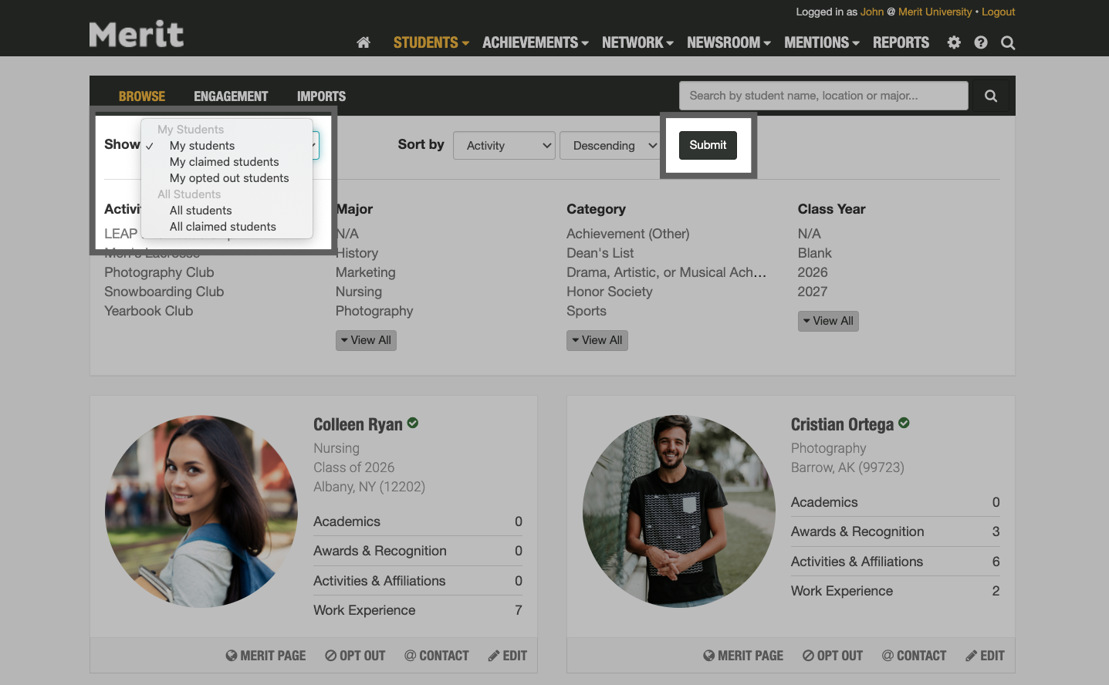This screenshot has height=685, width=1109.
Task: Choose All students in the Show list
Action: [x=201, y=210]
